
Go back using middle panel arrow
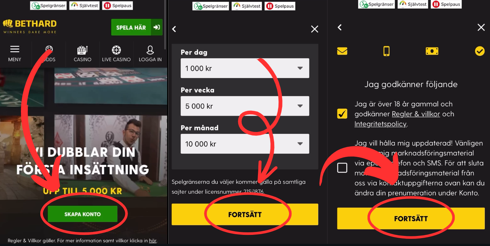point(174,29)
